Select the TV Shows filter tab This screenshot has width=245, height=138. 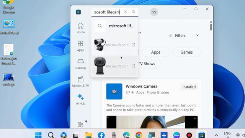[147, 64]
